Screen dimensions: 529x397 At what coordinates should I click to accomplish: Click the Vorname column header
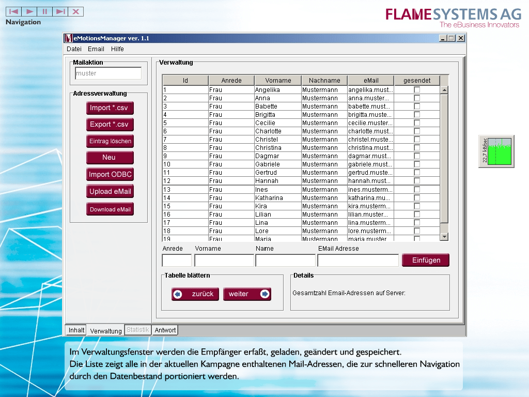pos(278,80)
